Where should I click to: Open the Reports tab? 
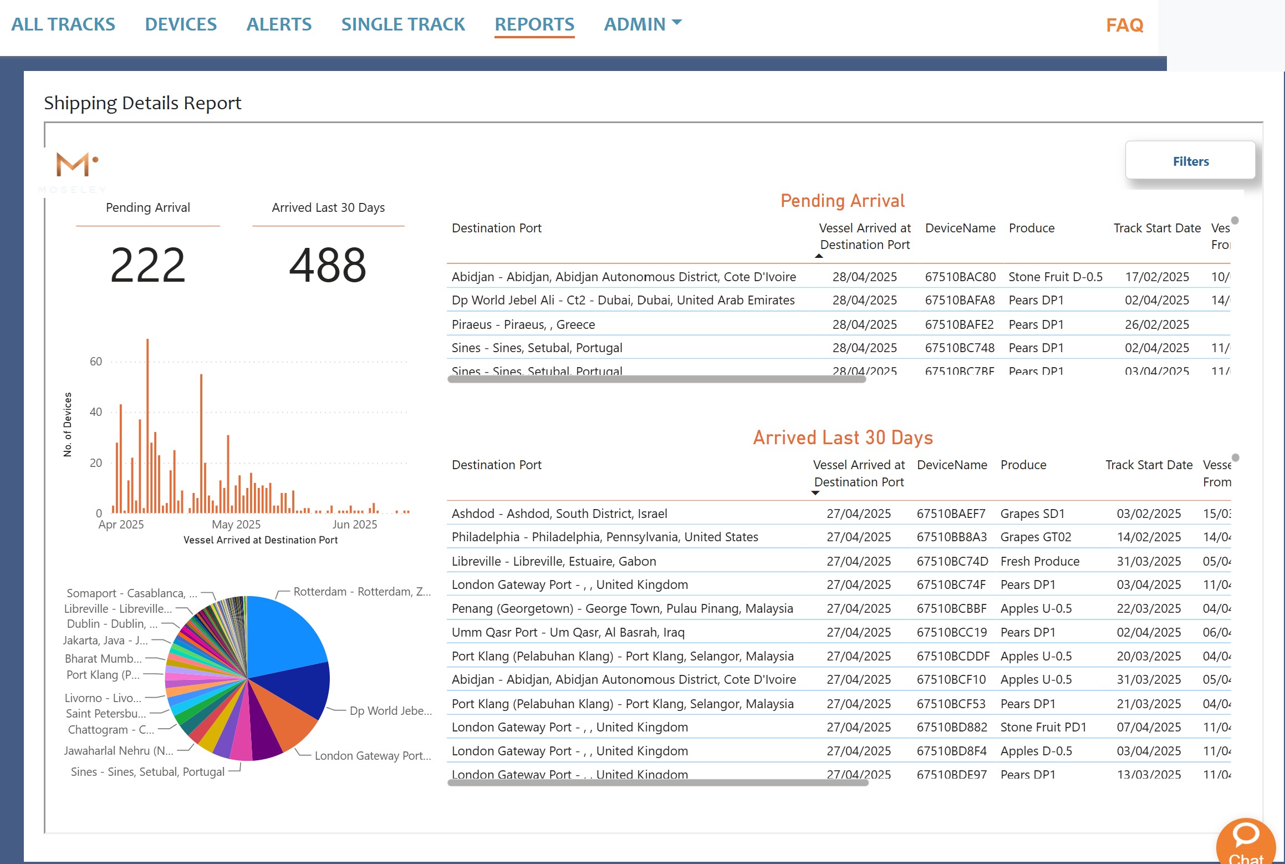(x=534, y=24)
